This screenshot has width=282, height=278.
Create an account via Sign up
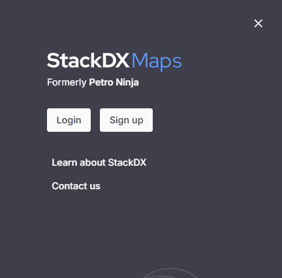(x=126, y=120)
